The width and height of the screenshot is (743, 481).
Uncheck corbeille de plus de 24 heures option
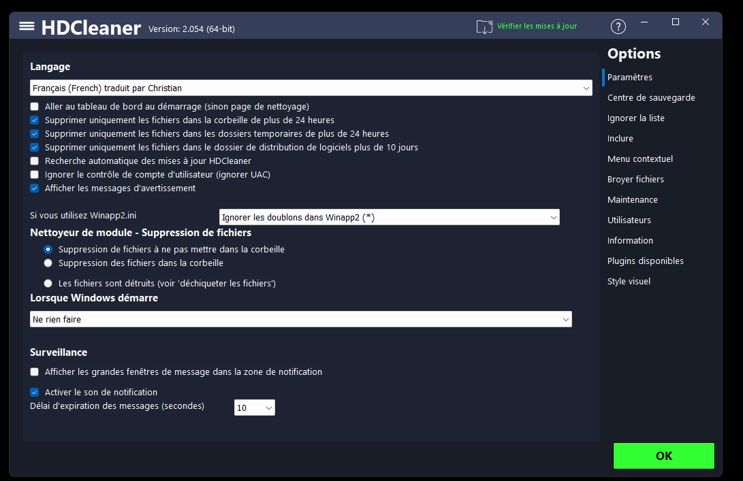35,120
